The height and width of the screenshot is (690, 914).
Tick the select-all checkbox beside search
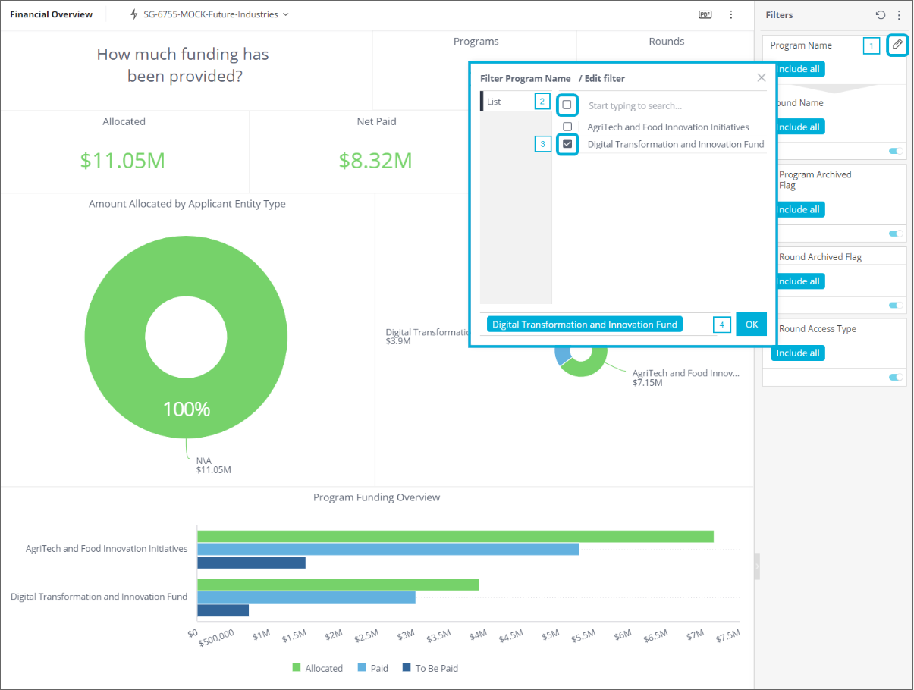pyautogui.click(x=567, y=105)
